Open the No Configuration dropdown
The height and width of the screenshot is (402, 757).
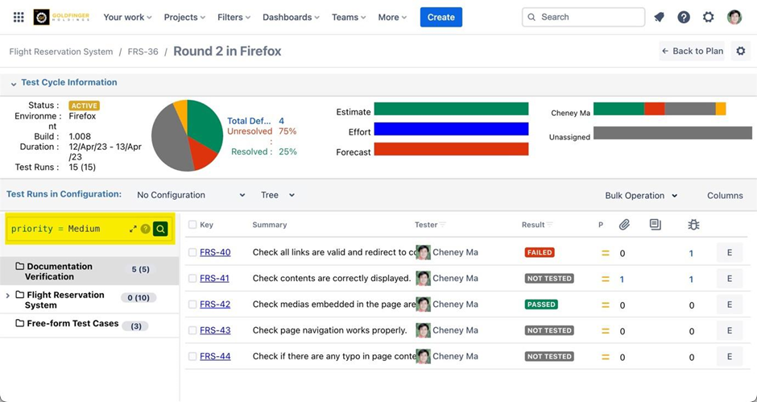(191, 195)
